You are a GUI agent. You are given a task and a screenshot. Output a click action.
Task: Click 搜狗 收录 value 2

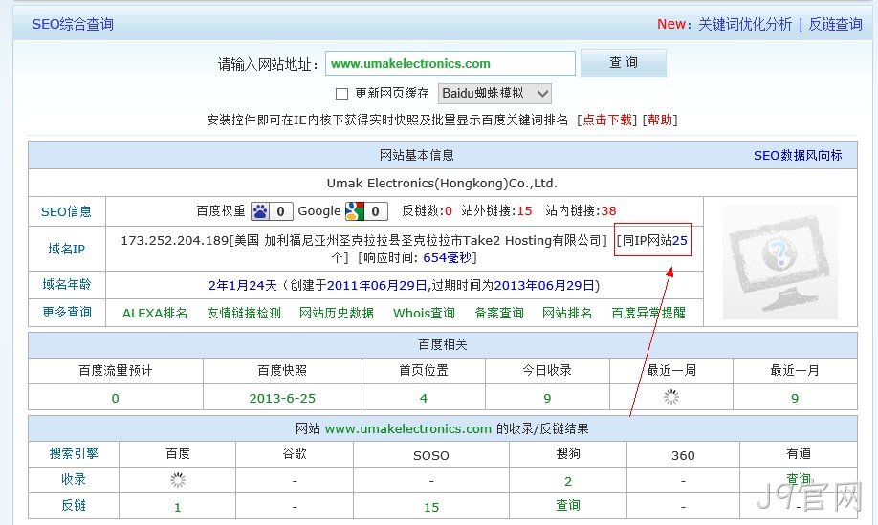tap(568, 481)
